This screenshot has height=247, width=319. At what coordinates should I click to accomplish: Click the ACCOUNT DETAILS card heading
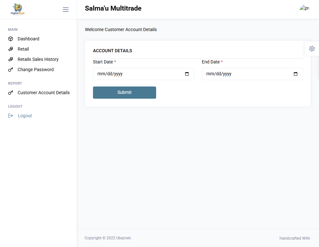(x=113, y=51)
